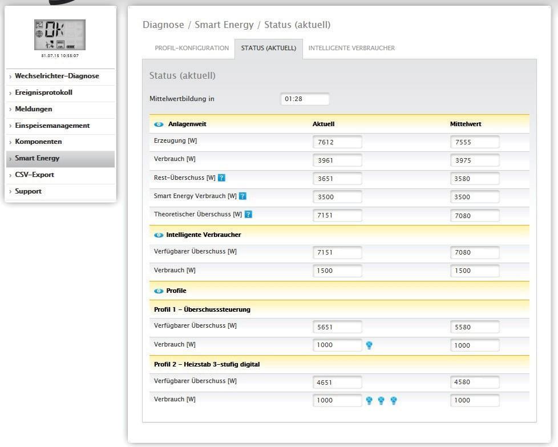Expand chevron beside Komponenten
558x447 pixels.
10,143
